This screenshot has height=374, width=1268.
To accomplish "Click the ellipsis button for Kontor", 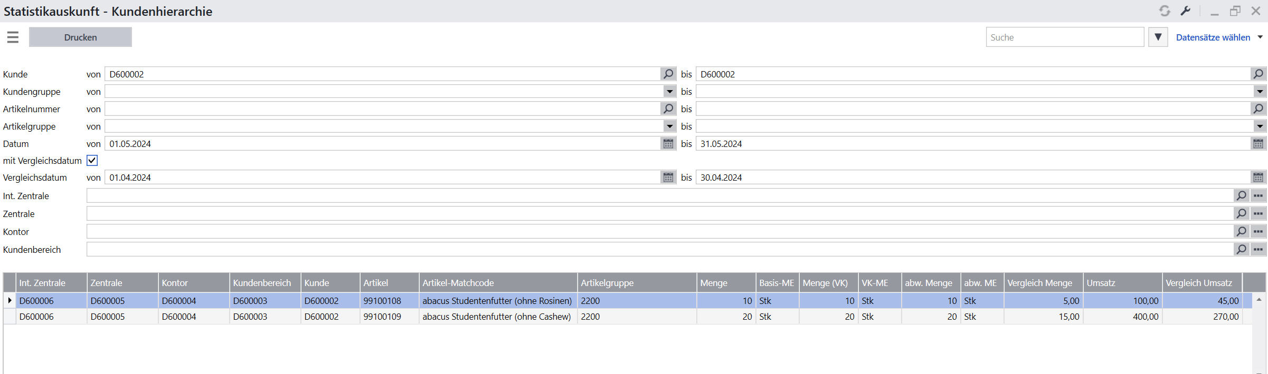I will [x=1258, y=232].
